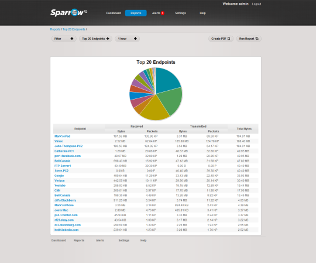Open the Catherine-PC1 endpoint link
The image size is (316, 263).
click(64, 151)
